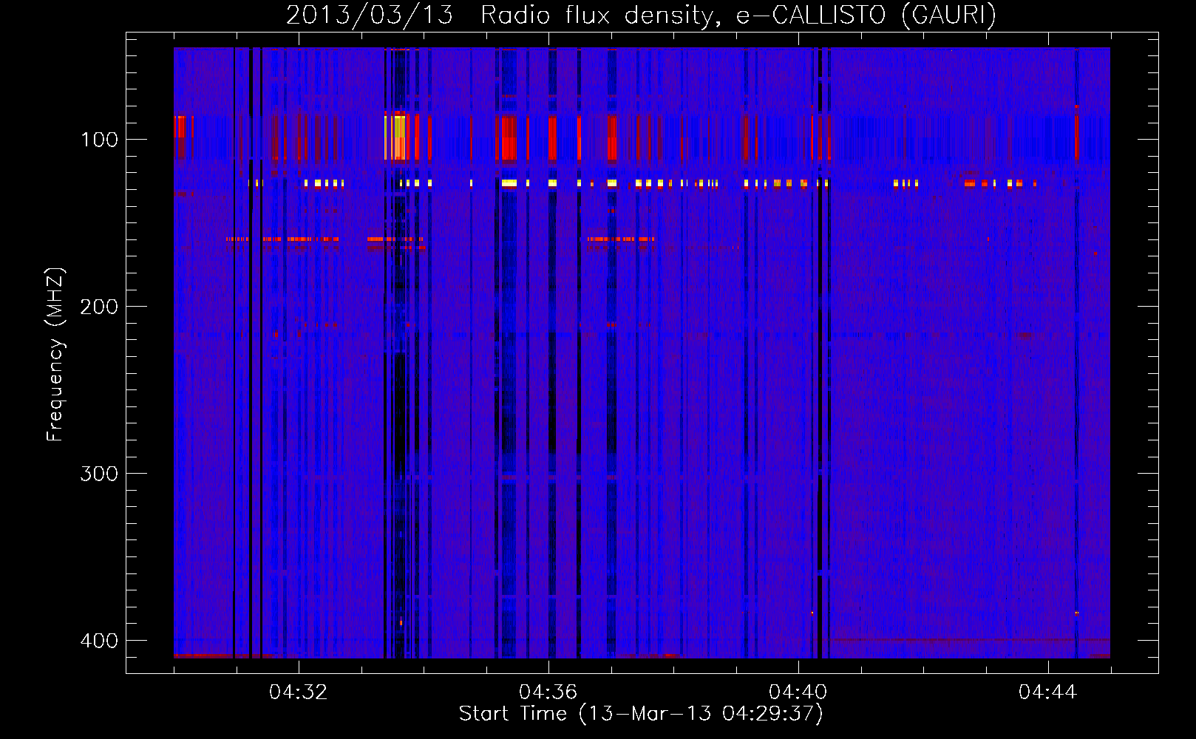
Task: Click the 04:36 time tick label
Action: pos(548,692)
